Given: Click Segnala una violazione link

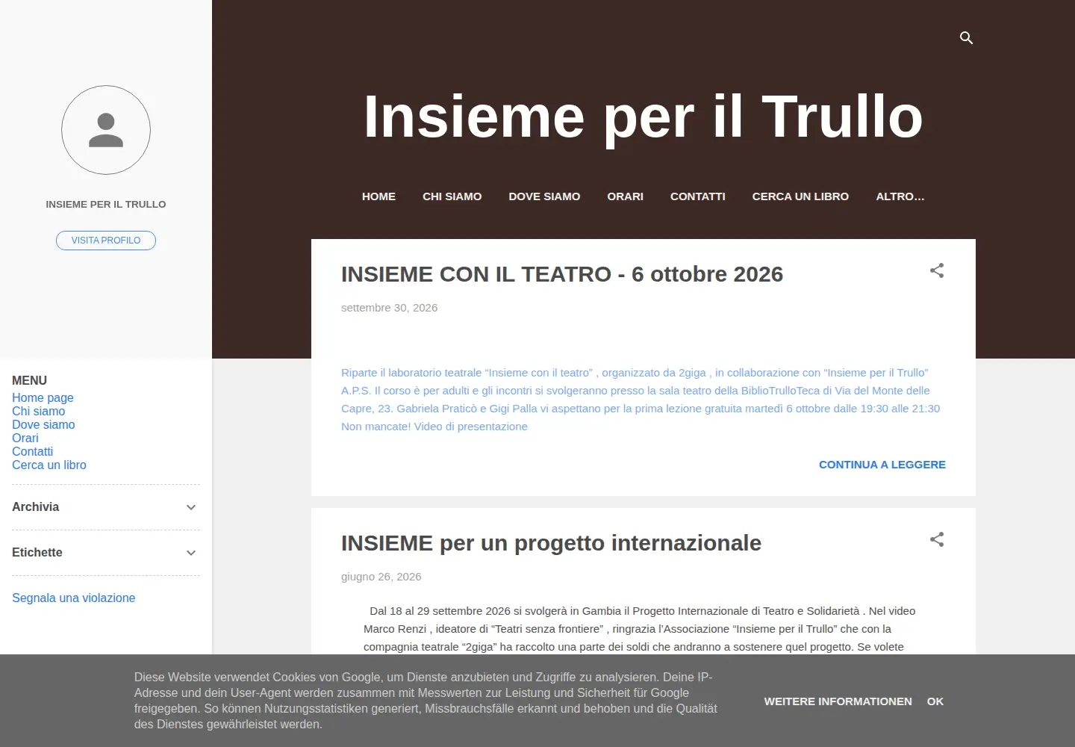Looking at the screenshot, I should tap(73, 598).
